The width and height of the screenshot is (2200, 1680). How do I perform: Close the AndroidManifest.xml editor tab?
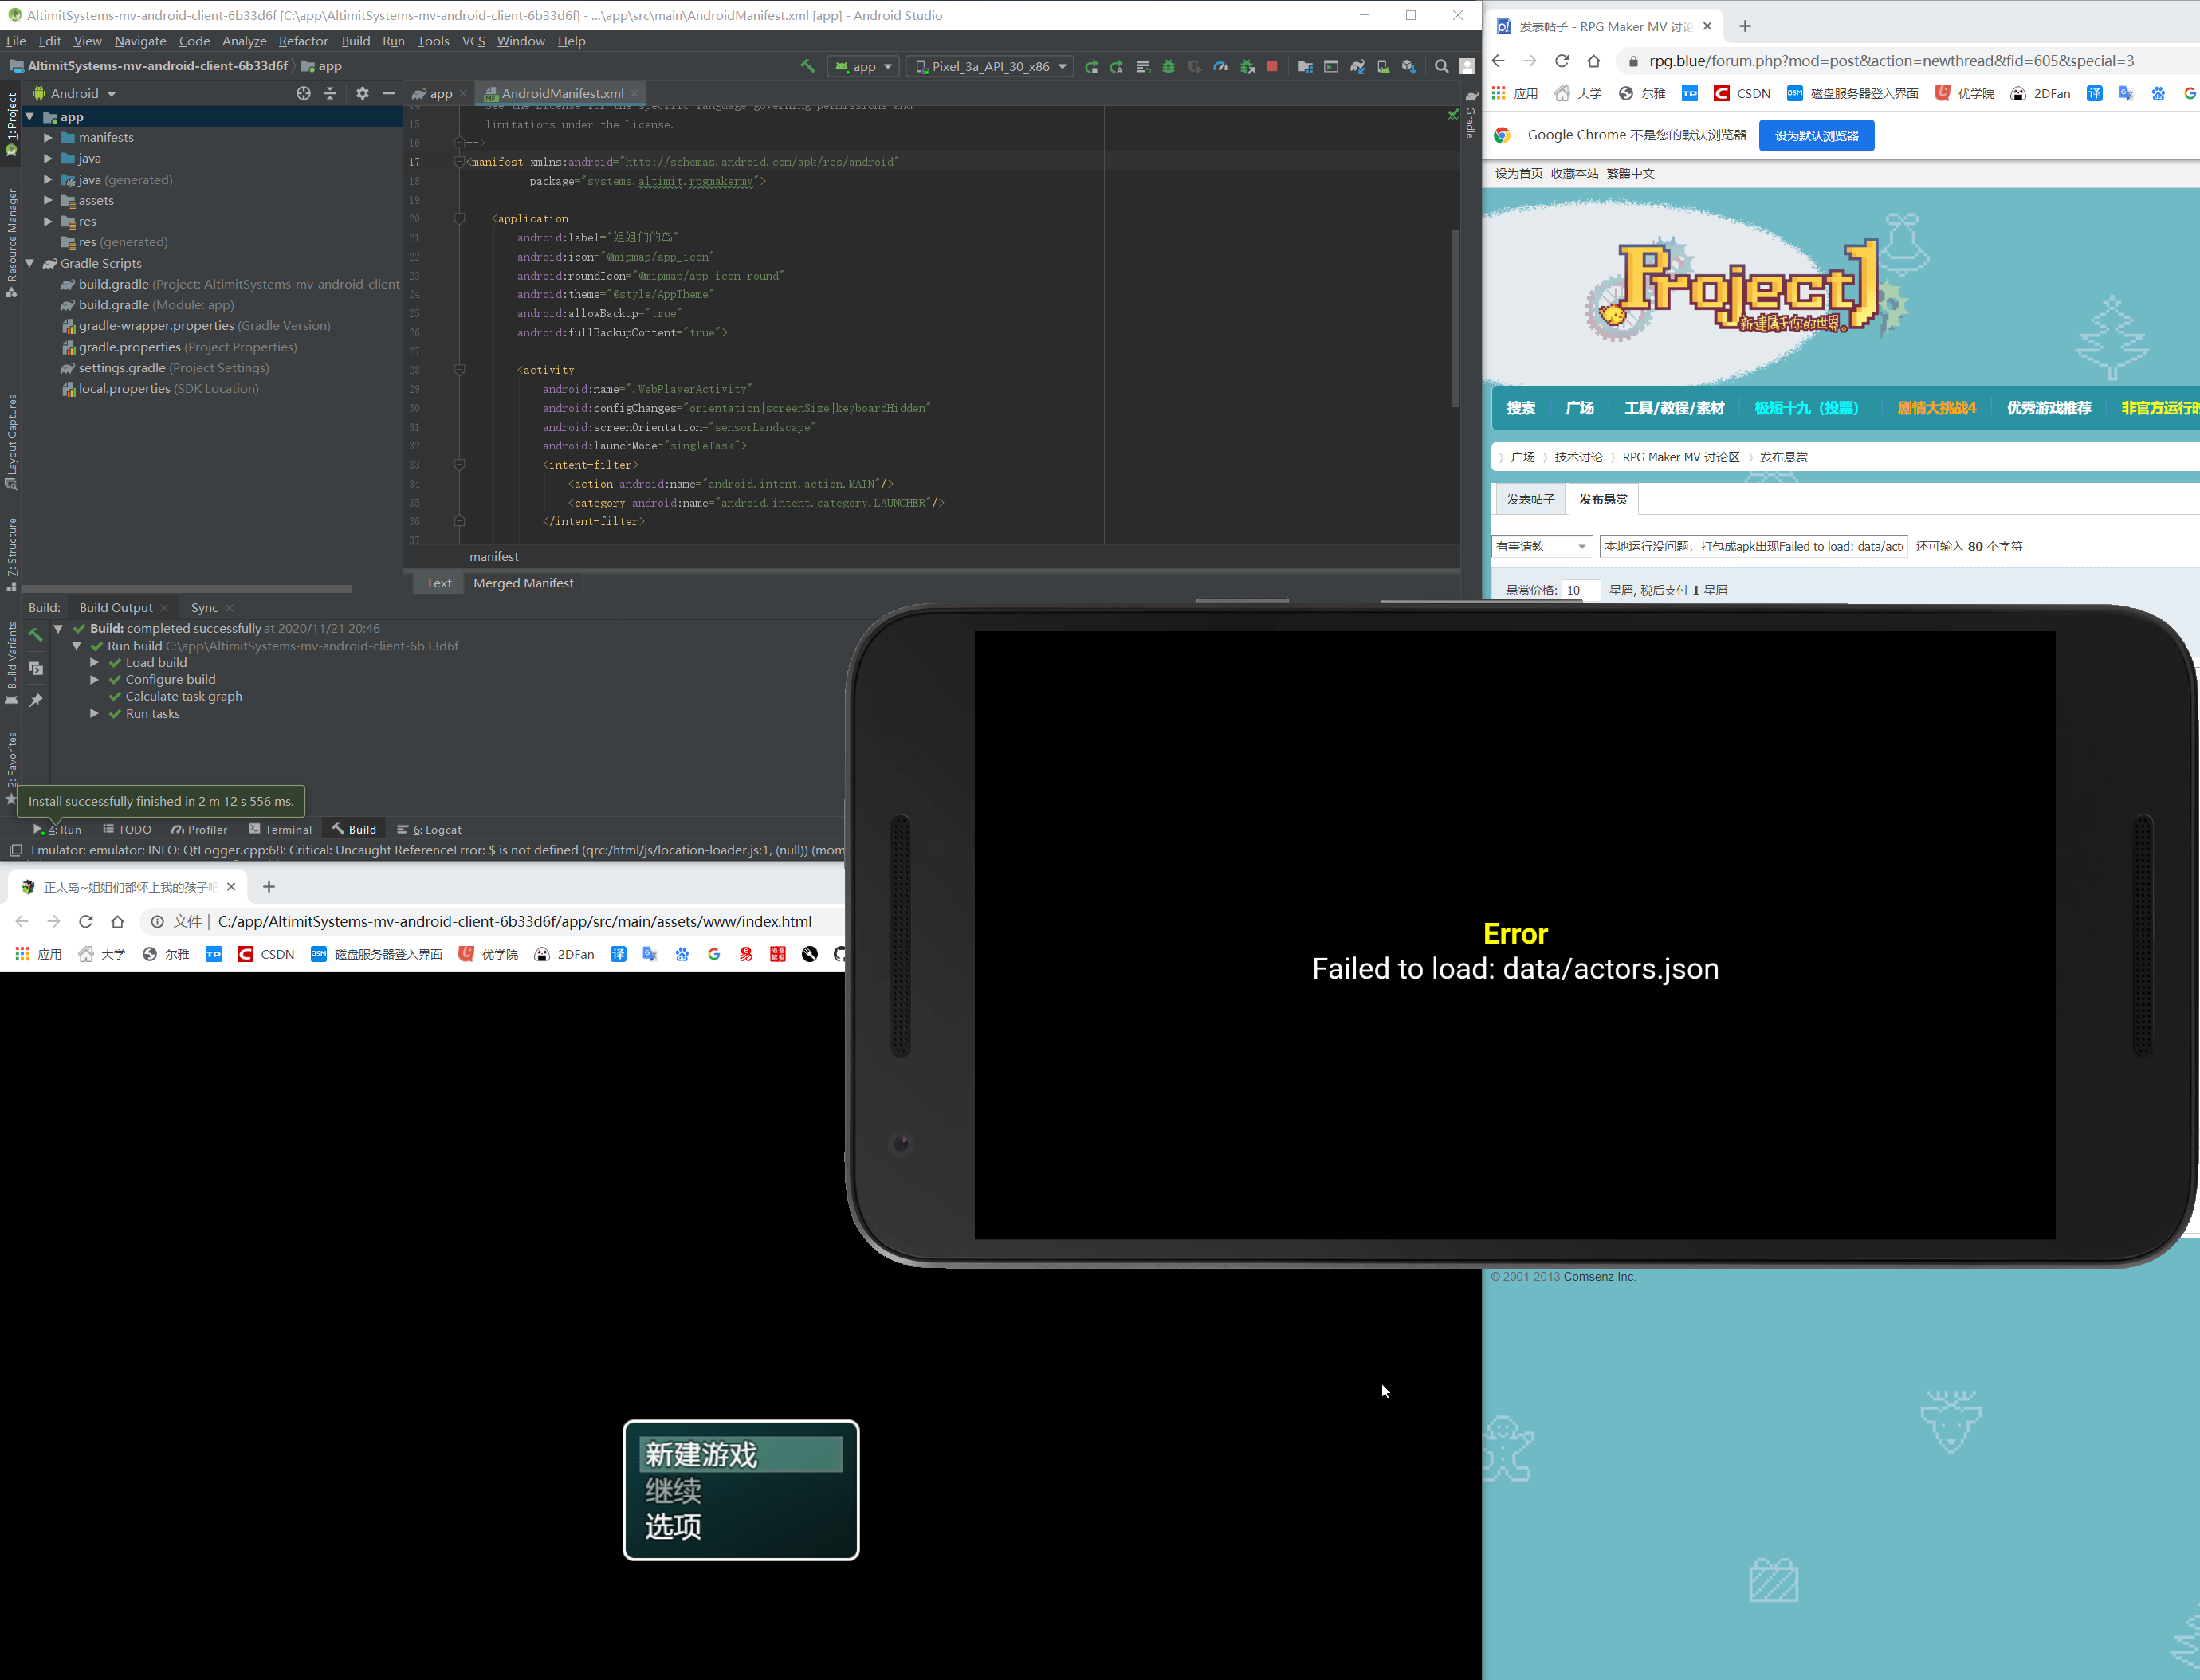tap(634, 93)
